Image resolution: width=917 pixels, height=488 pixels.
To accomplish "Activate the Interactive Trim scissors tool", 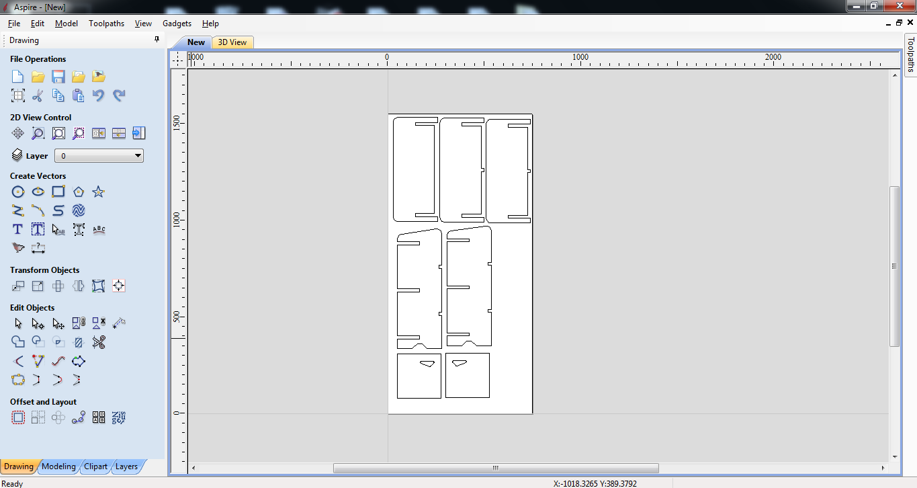I will 99,342.
